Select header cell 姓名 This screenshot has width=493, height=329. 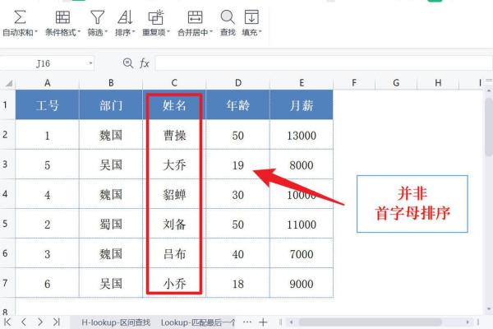[174, 104]
